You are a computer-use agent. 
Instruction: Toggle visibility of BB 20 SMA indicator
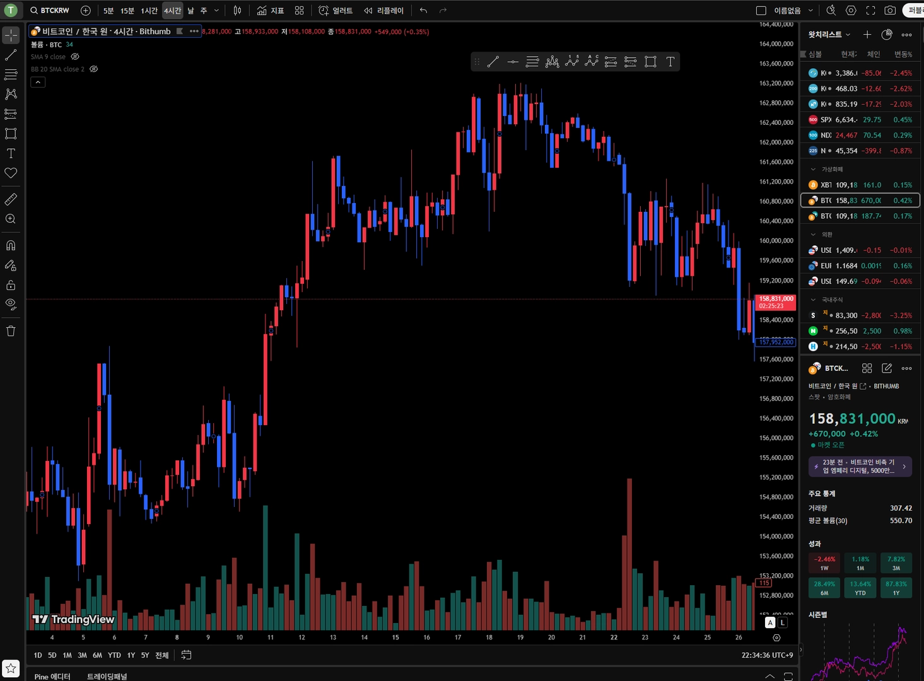pyautogui.click(x=93, y=69)
